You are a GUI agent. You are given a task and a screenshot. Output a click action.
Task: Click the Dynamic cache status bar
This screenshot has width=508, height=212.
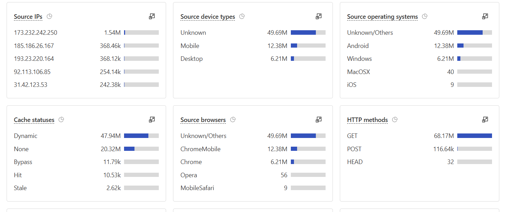pos(141,136)
